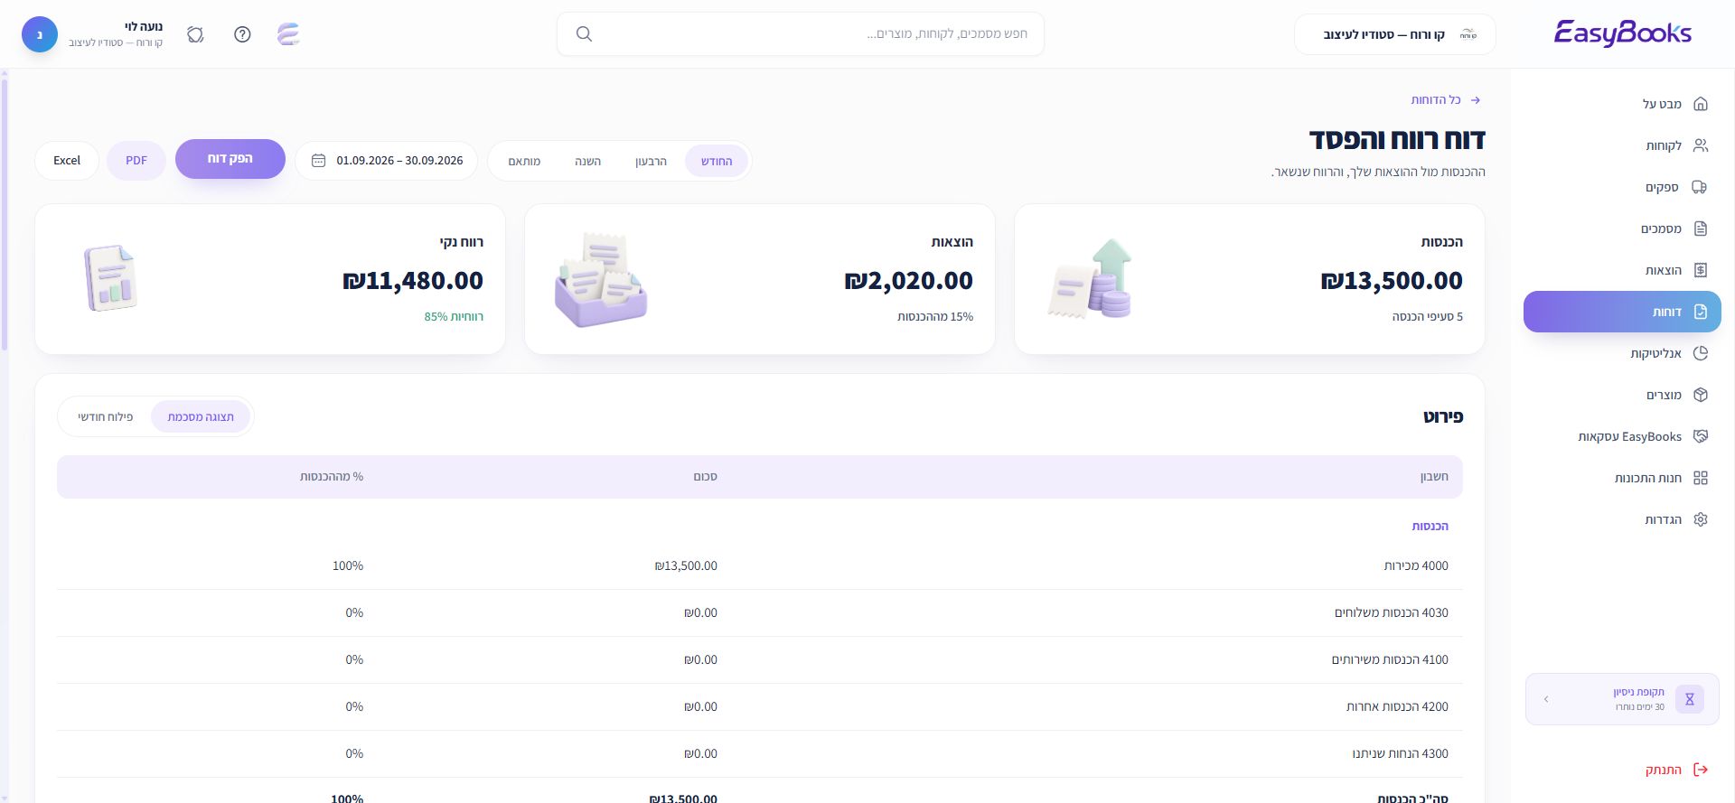Go back via כל הדוחות link
The width and height of the screenshot is (1735, 803).
point(1446,100)
